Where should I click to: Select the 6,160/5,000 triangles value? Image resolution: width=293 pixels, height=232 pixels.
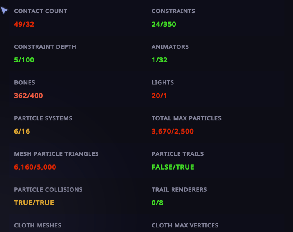(35, 167)
